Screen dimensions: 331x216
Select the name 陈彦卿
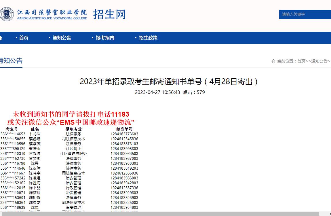click(x=35, y=193)
